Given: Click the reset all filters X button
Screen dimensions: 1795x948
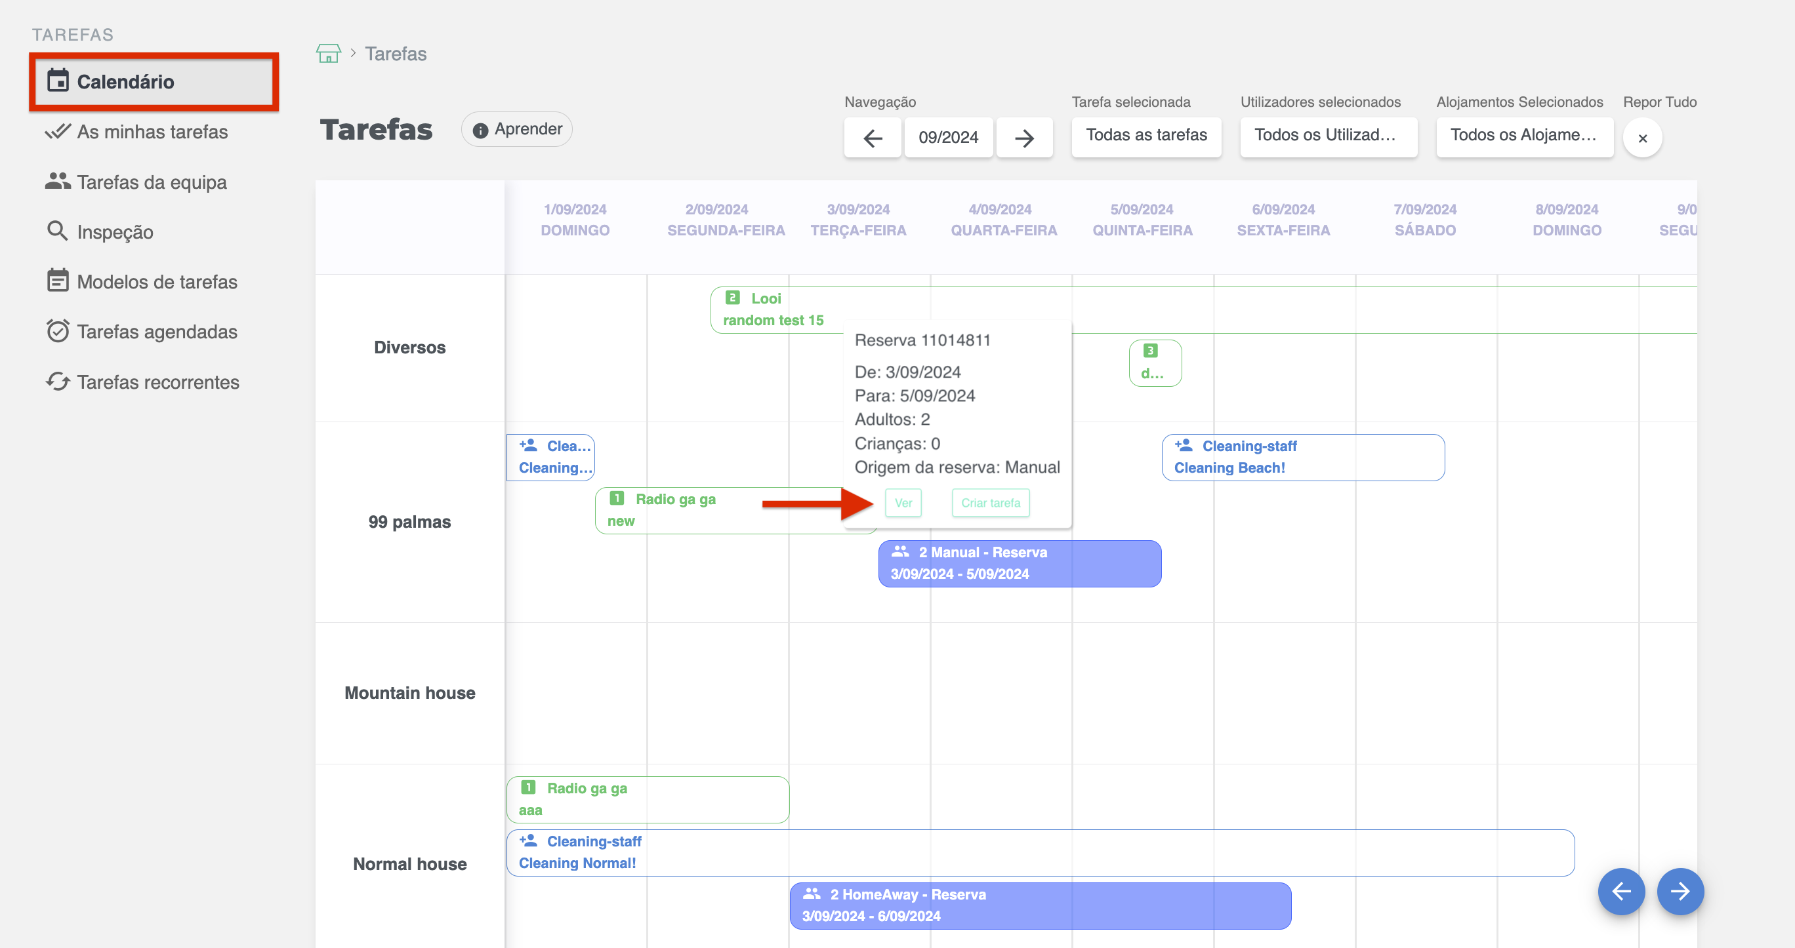Looking at the screenshot, I should point(1641,138).
